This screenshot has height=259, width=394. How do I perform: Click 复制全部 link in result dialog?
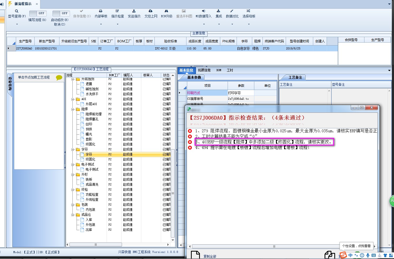[x=210, y=256]
